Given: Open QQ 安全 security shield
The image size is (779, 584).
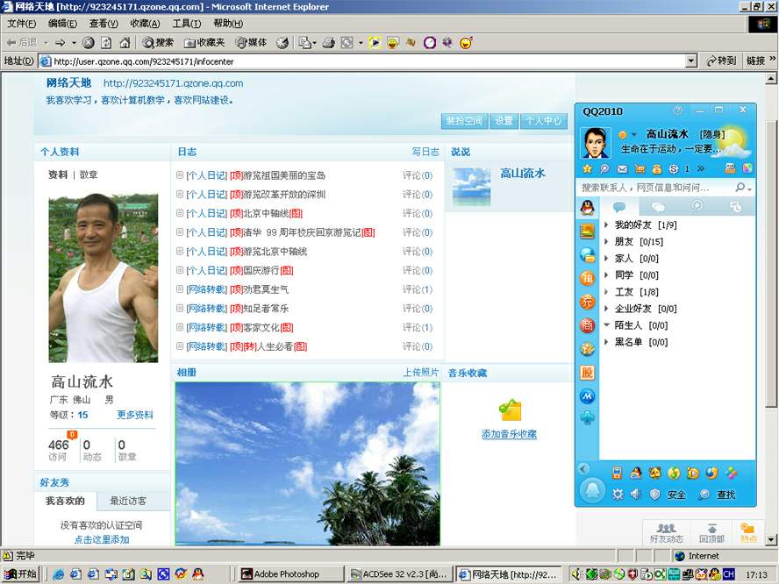Looking at the screenshot, I should coord(668,495).
